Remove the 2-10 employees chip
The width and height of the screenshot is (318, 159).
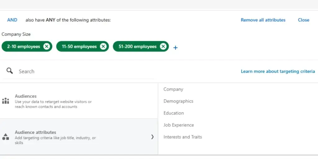tap(47, 47)
